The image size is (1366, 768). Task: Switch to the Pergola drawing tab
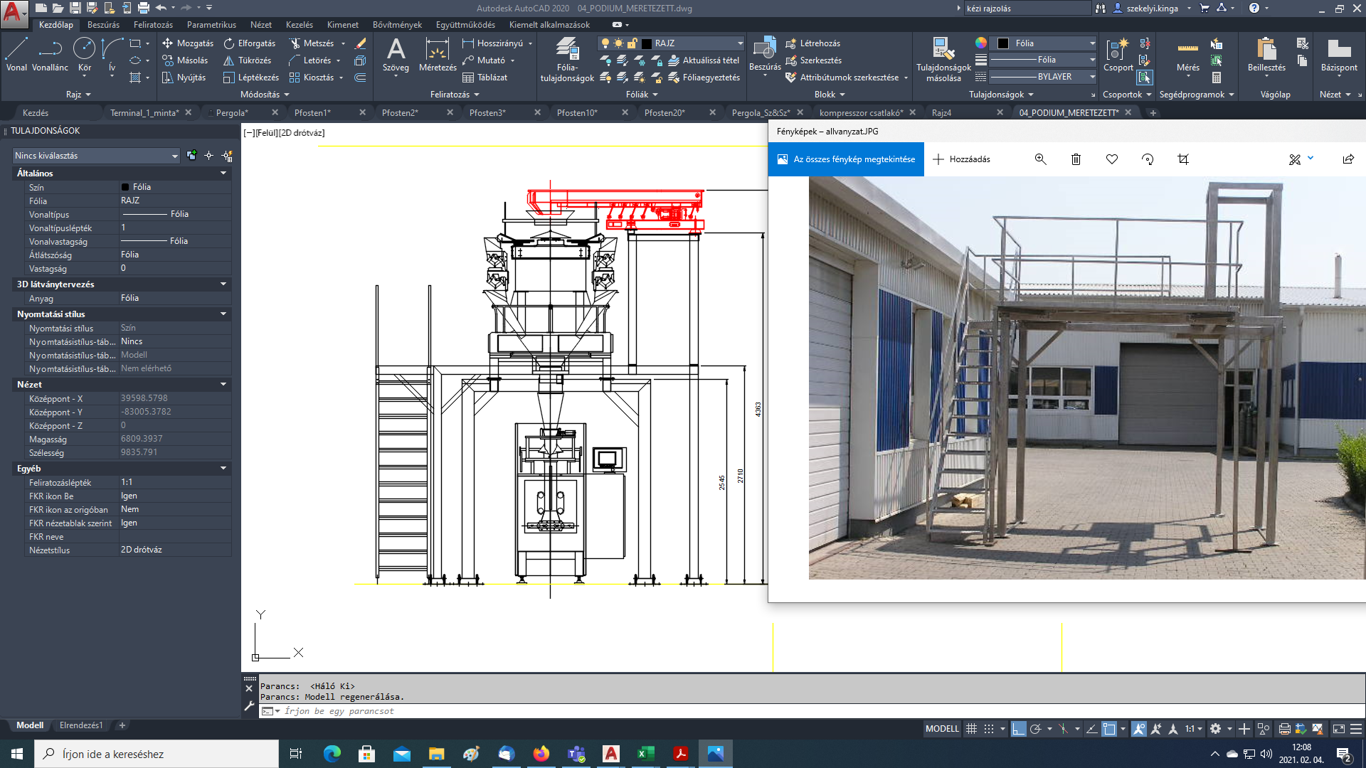232,113
